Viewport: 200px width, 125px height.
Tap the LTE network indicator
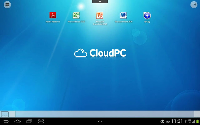pyautogui.click(x=189, y=121)
